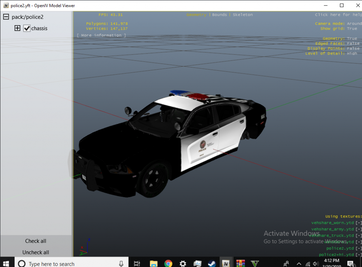This screenshot has height=267, width=362.
Task: Open File Explorer from the taskbar
Action: (x=153, y=264)
